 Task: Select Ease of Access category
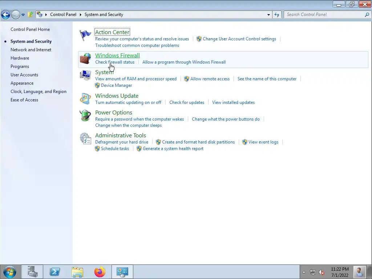pyautogui.click(x=24, y=100)
